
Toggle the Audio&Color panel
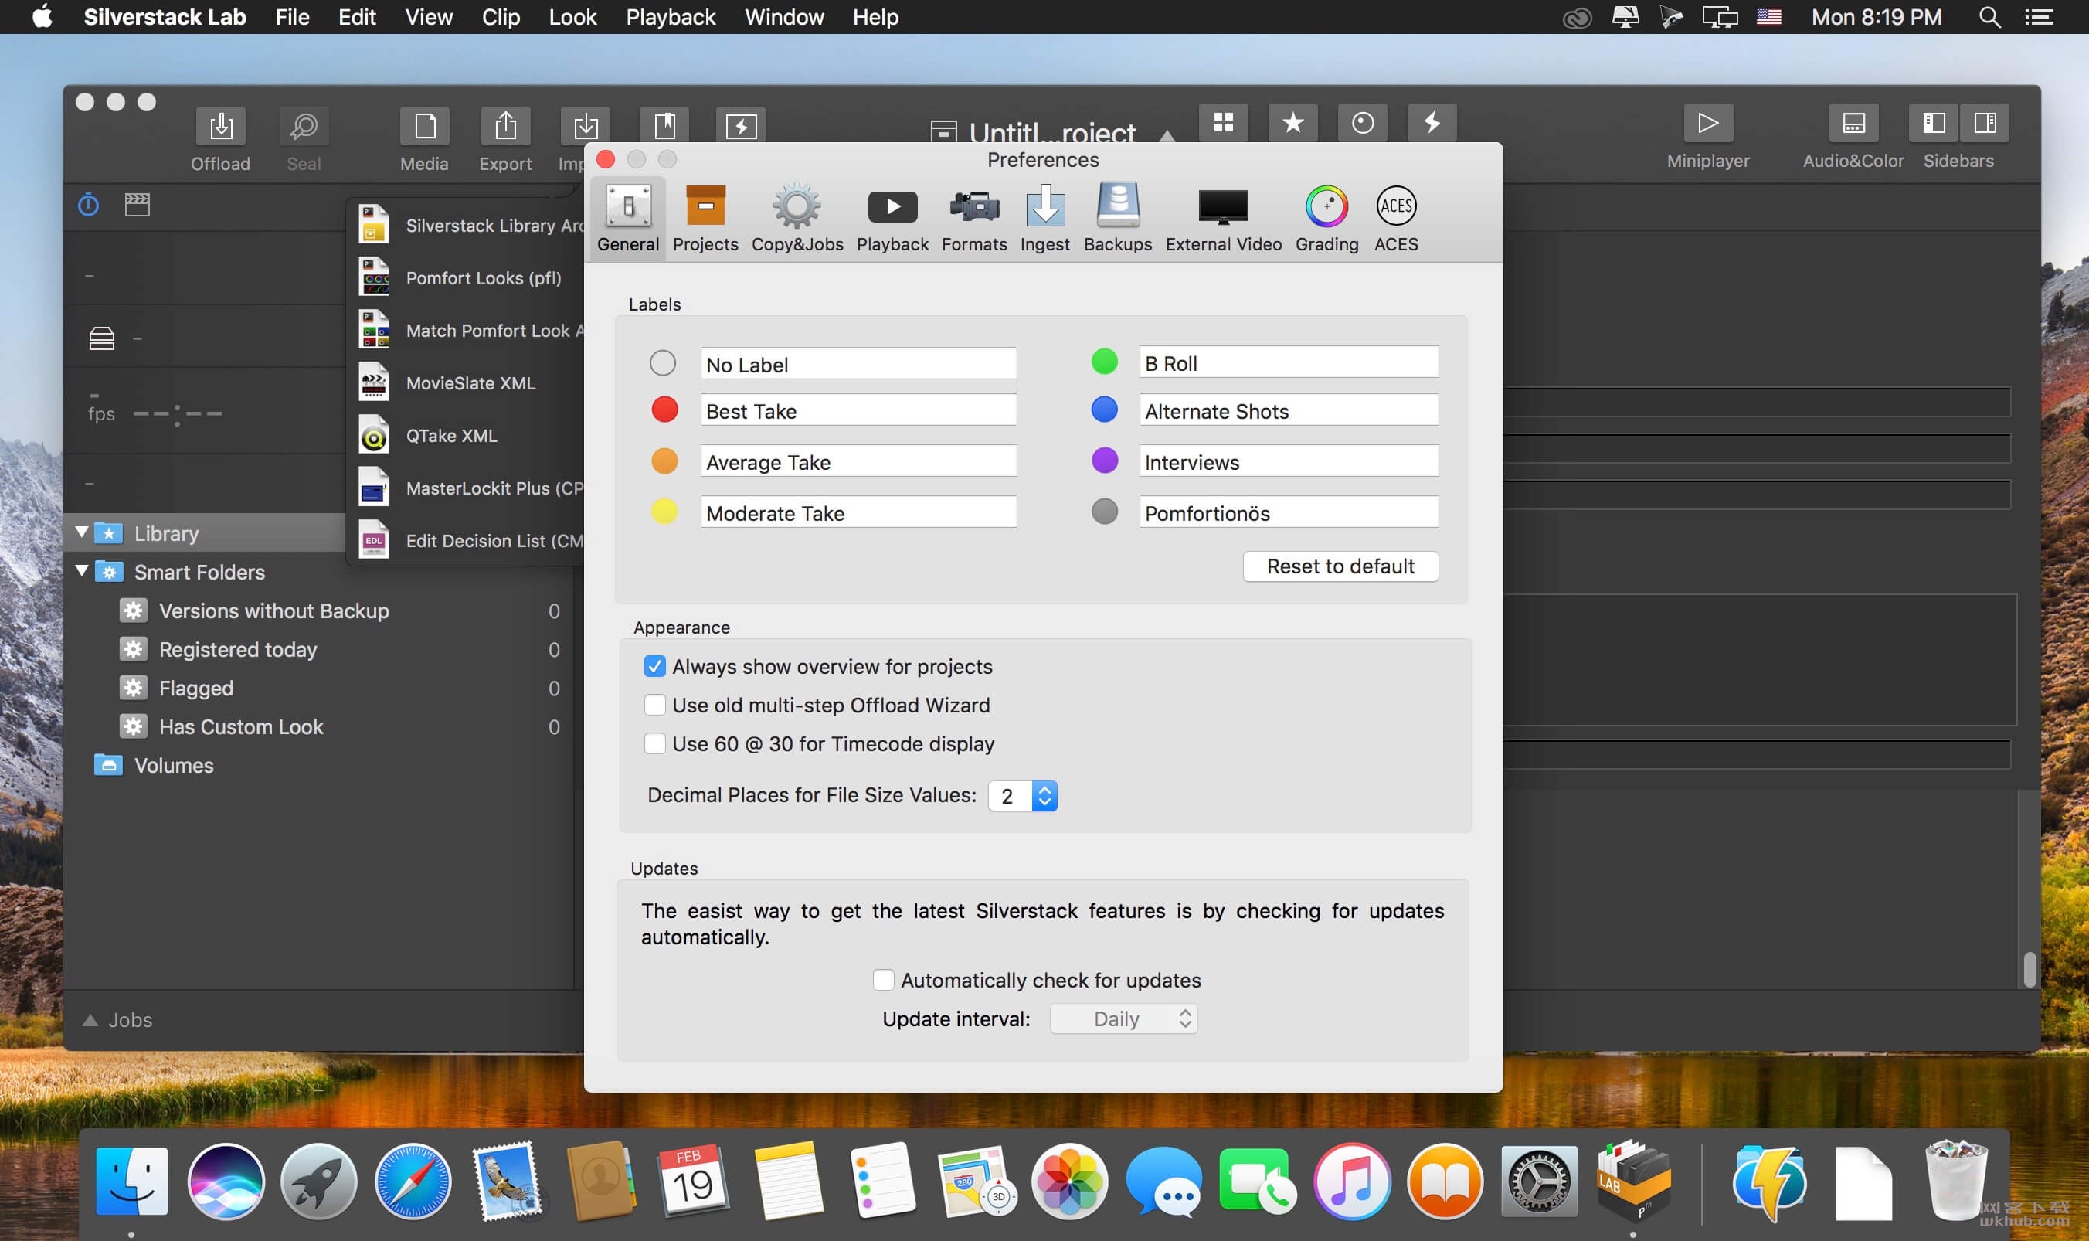tap(1853, 124)
